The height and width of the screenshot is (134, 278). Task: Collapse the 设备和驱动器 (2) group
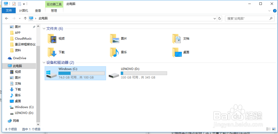pyautogui.click(x=44, y=63)
